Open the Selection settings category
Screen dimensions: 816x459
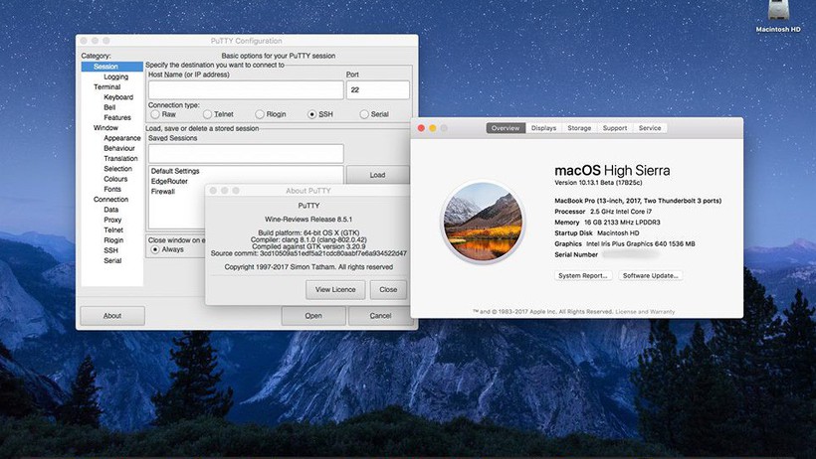tap(117, 169)
